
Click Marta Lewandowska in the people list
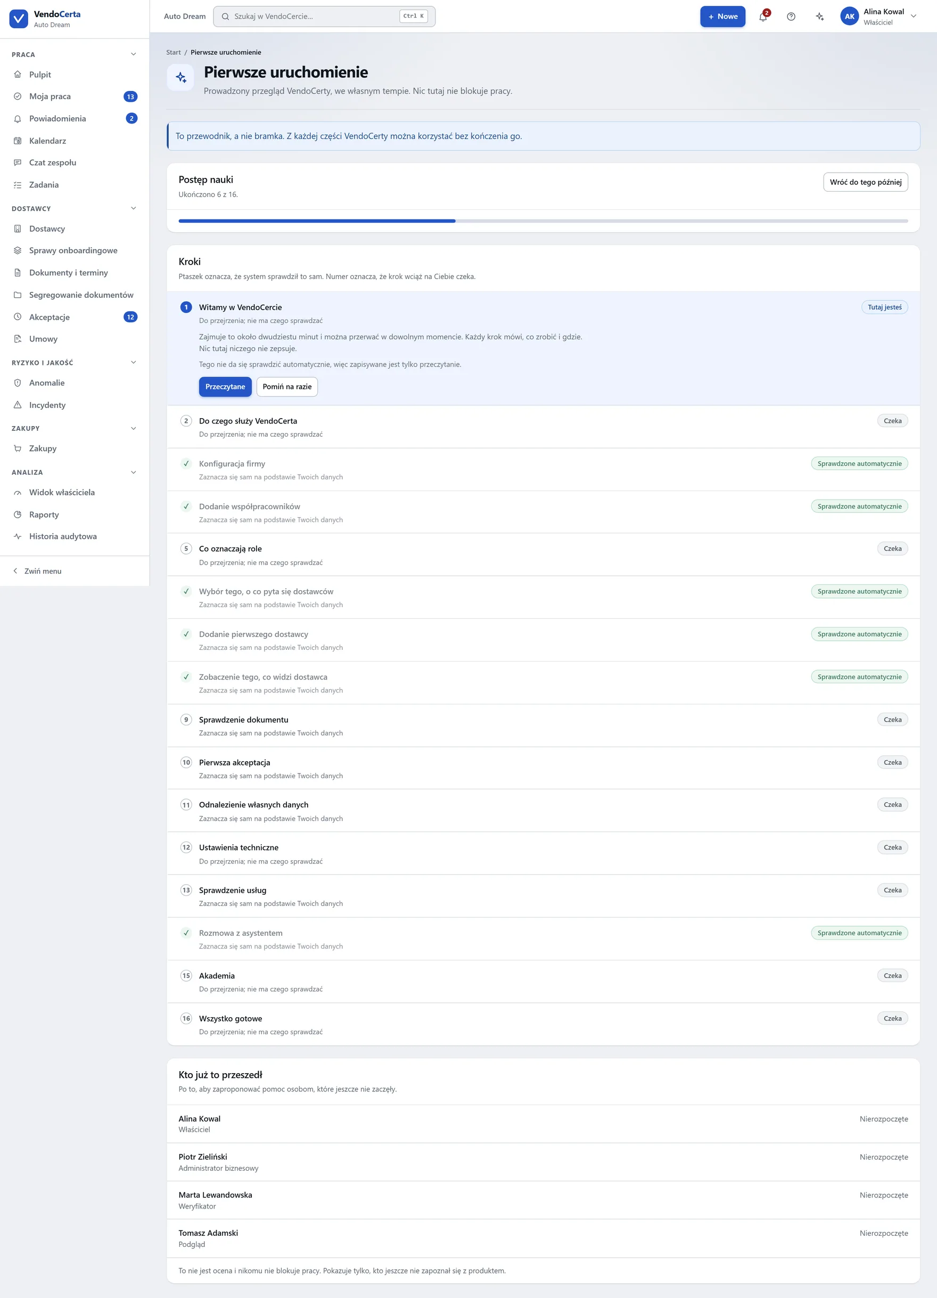click(x=543, y=1200)
